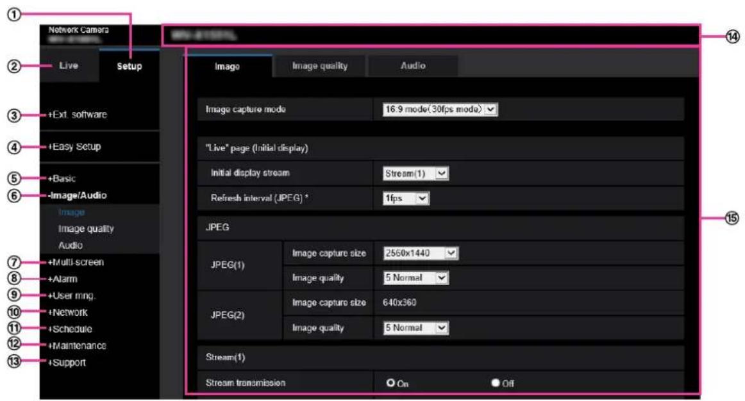
Task: Set Stream transmission to Off
Action: point(496,383)
